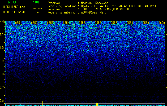Click the HROFFT 1.0.0 title text

pyautogui.click(x=21, y=2)
